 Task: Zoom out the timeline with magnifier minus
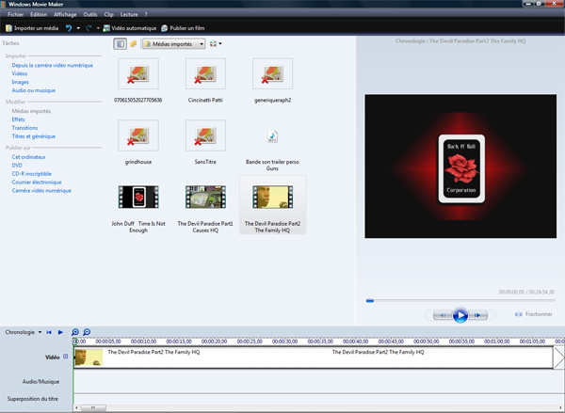pos(87,332)
